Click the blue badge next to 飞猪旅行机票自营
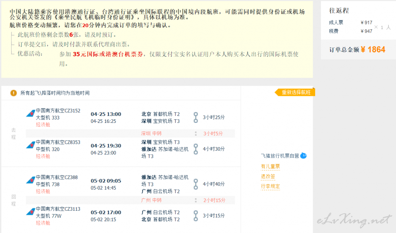The image size is (396, 233). coord(304,156)
